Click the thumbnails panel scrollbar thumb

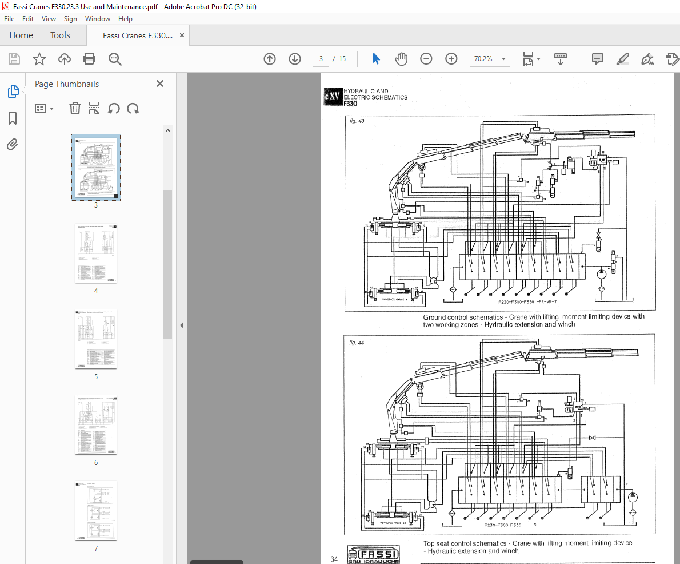(x=168, y=264)
